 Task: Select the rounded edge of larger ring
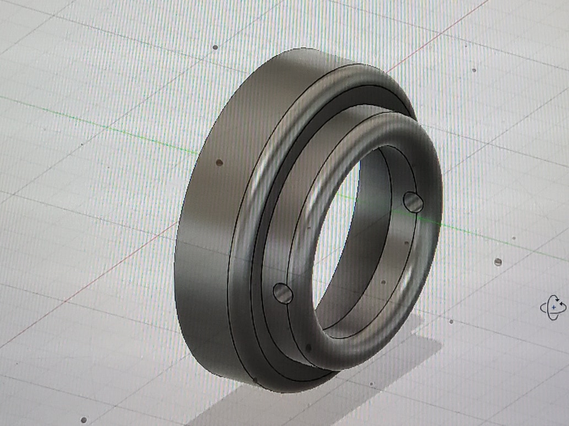tap(254, 182)
